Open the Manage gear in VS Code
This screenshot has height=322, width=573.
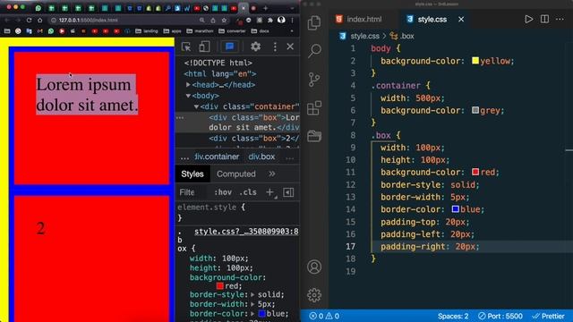tap(314, 295)
